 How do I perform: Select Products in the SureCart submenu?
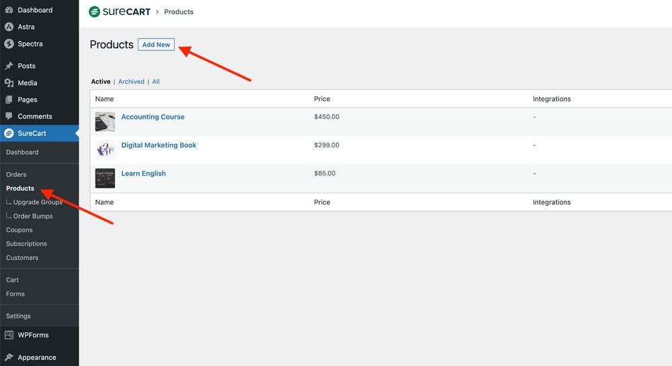pyautogui.click(x=20, y=188)
